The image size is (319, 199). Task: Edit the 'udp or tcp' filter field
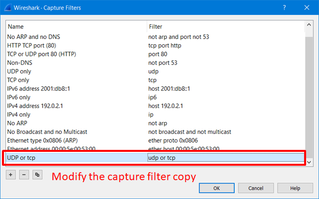click(226, 158)
